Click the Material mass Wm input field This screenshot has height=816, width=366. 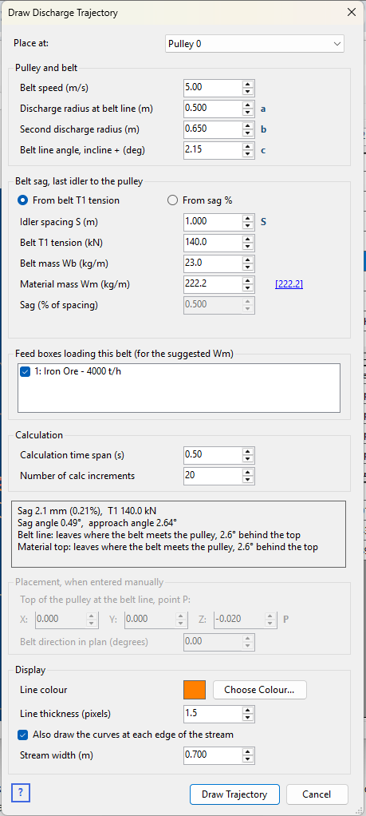(x=212, y=284)
